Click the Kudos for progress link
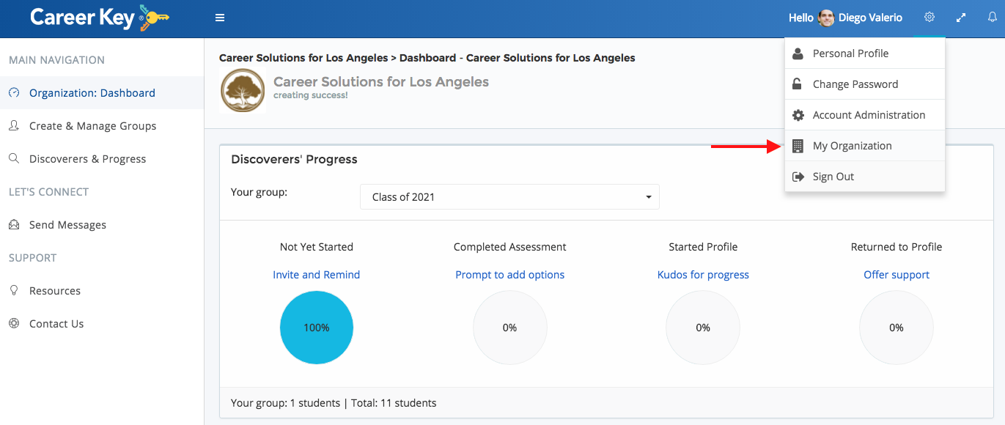Image resolution: width=1005 pixels, height=425 pixels. point(703,275)
